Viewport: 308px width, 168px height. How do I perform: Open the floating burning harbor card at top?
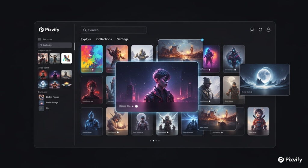(x=180, y=50)
